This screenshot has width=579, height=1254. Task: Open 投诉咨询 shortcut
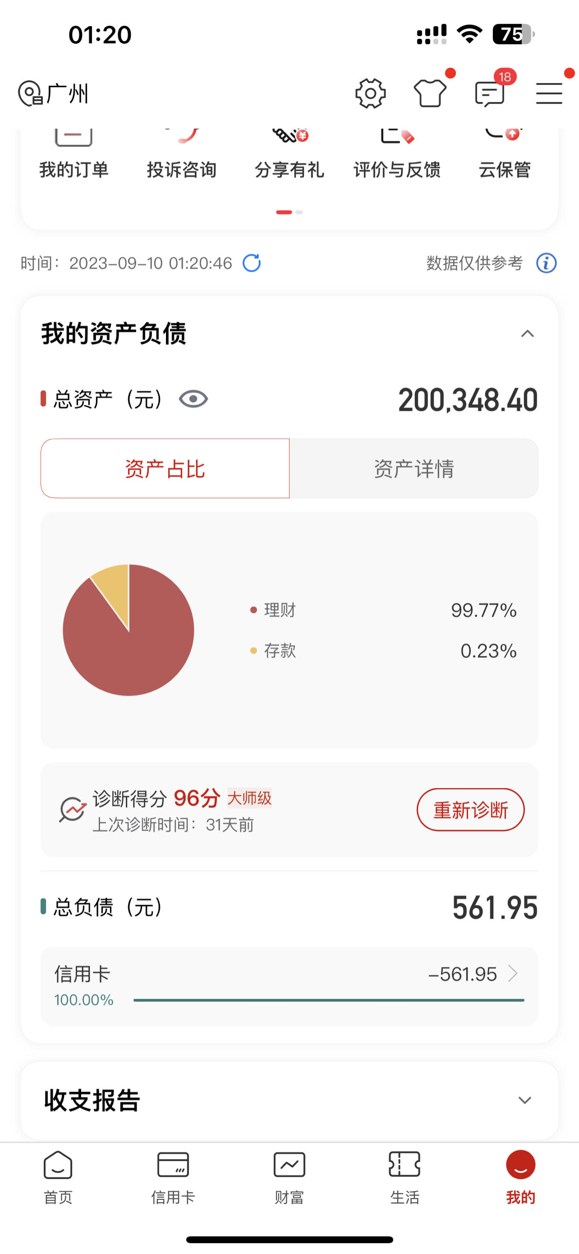[x=182, y=155]
